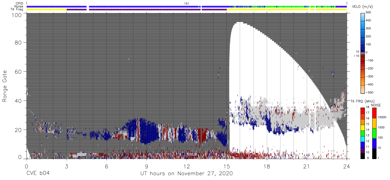Click the red segment of TX FRQ colorbar

(x=363, y=110)
